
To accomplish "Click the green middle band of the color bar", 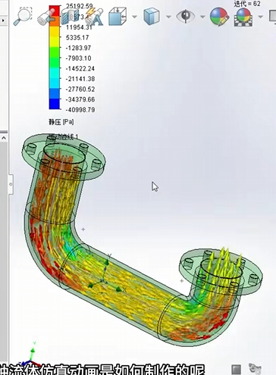I will [x=55, y=58].
